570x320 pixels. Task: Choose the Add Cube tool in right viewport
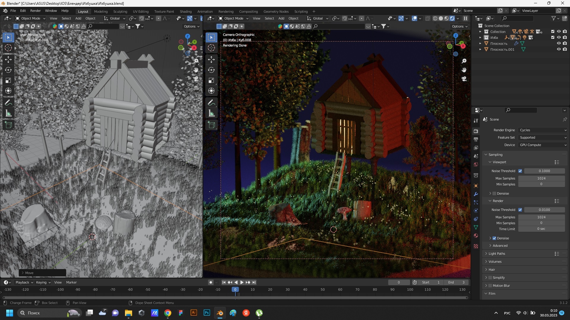coord(211,125)
